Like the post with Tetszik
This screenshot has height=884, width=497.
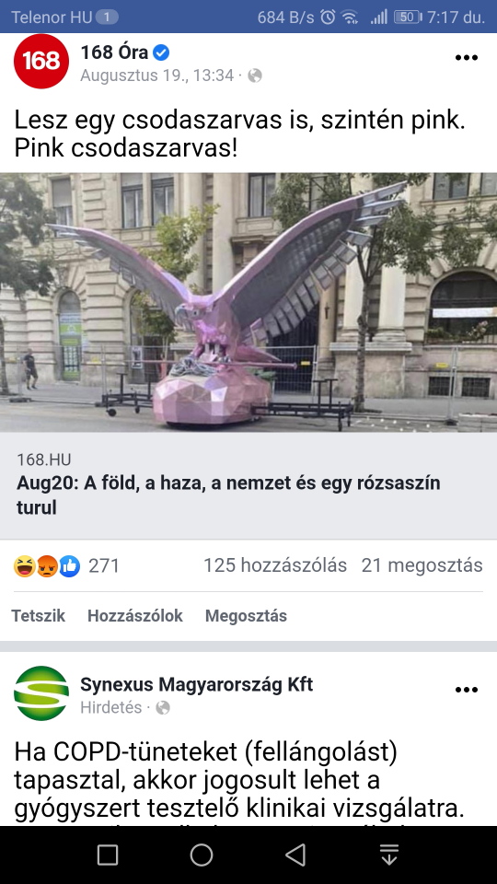[39, 616]
